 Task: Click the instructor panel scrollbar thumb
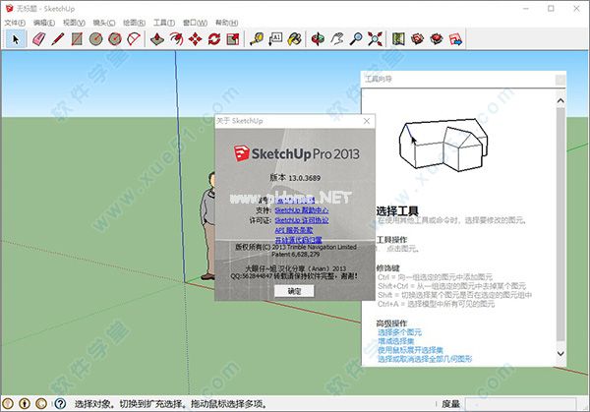point(560,224)
